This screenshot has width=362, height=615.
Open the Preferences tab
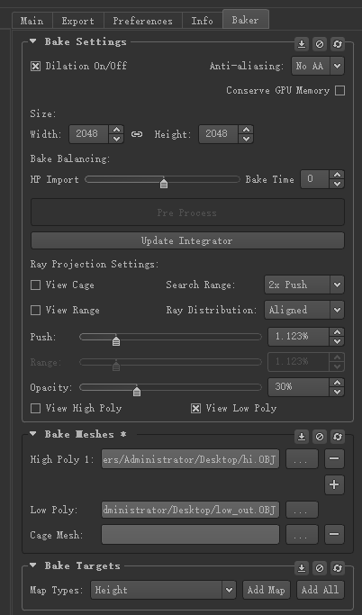tap(143, 21)
